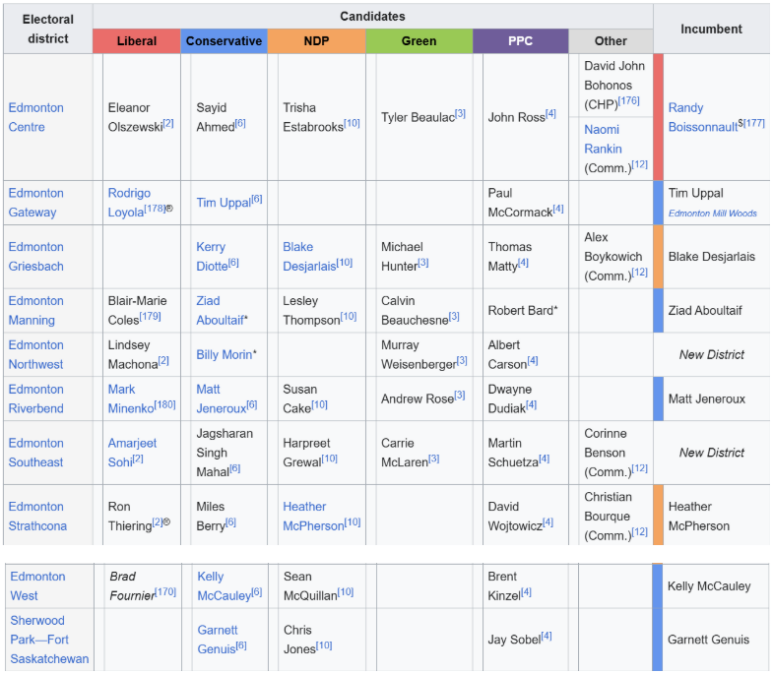Open Kelly McCauley Conservative candidate link
Viewport: 773px width, 674px height.
pos(225,585)
